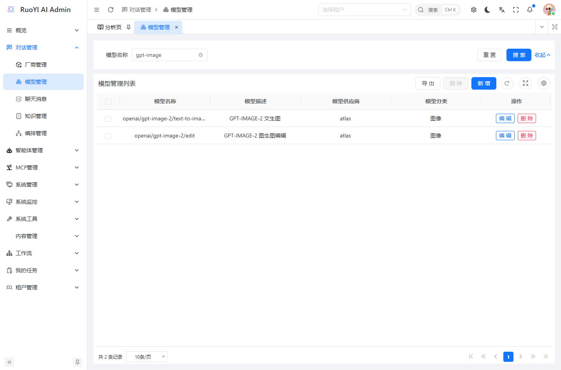Check the openai/gpt-image-2/edit row checkbox
This screenshot has height=370, width=561.
click(108, 136)
